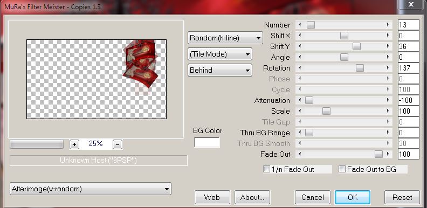Click the Scale value field
This screenshot has width=427, height=208.
(409, 111)
